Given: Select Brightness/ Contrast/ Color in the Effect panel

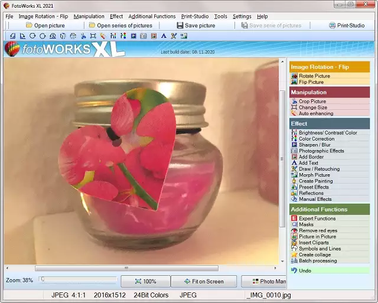Looking at the screenshot, I should point(328,133).
